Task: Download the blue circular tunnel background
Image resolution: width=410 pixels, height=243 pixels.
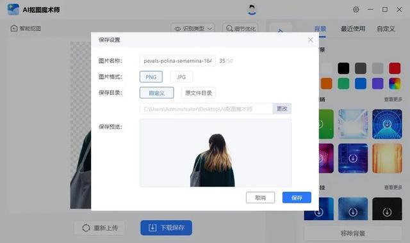Action: coord(387,124)
